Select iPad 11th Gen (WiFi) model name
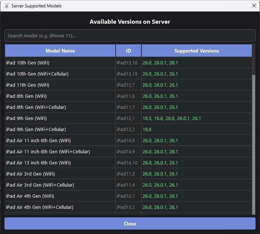260x234 pixels. pos(27,85)
